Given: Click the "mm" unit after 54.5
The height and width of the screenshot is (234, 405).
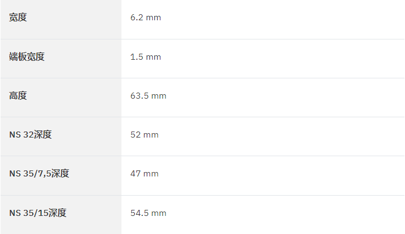Looking at the screenshot, I should pyautogui.click(x=159, y=213).
